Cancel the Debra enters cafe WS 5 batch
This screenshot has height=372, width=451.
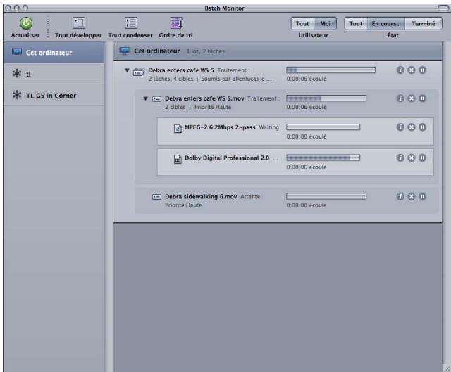[412, 70]
